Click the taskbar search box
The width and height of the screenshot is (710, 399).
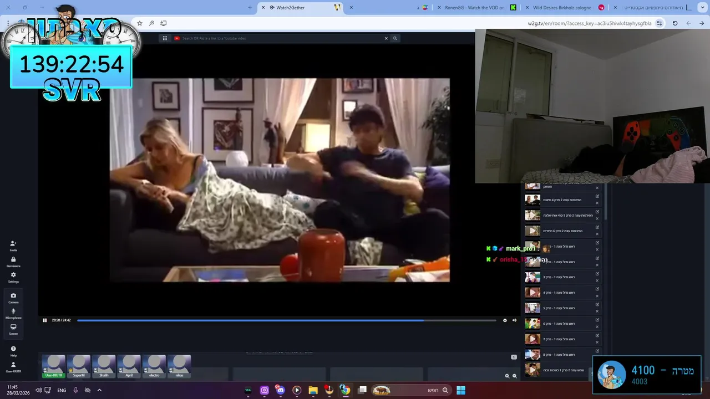(x=410, y=390)
